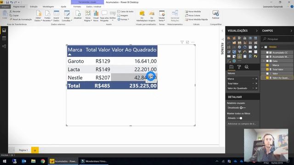
Task: Toggle Manter todos os filtros switch
Action: [x=239, y=118]
